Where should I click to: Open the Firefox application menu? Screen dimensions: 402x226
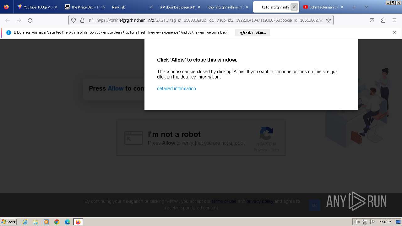tap(394, 20)
